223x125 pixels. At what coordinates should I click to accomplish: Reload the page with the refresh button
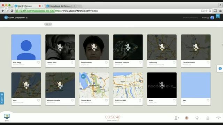click(x=12, y=11)
